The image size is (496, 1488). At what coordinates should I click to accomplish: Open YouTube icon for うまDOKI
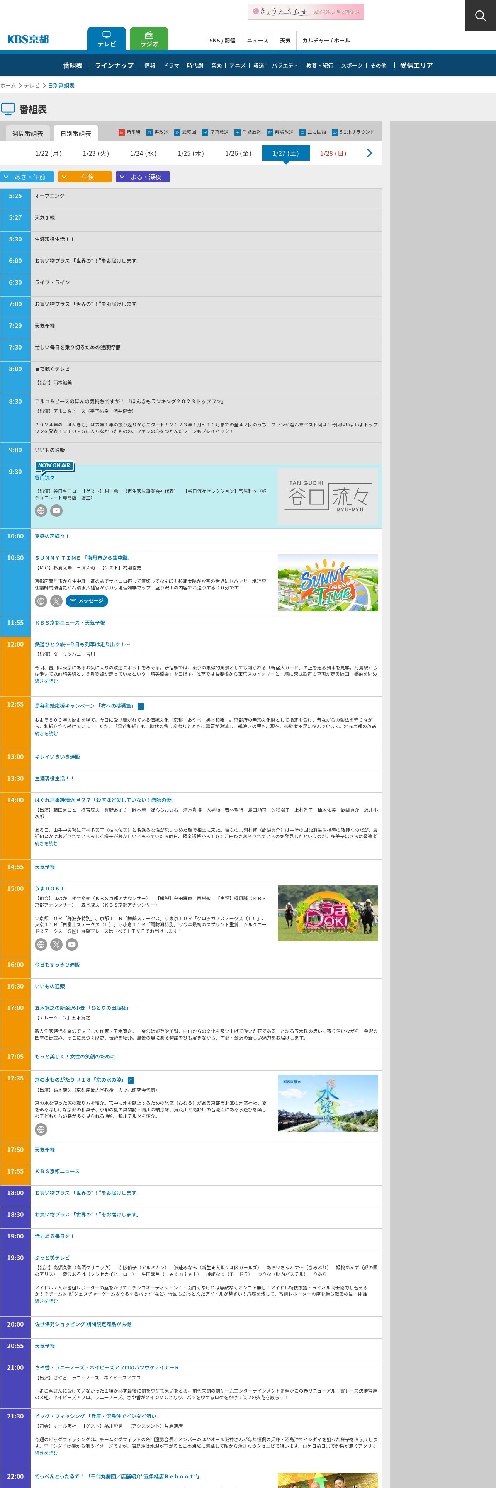pyautogui.click(x=71, y=944)
